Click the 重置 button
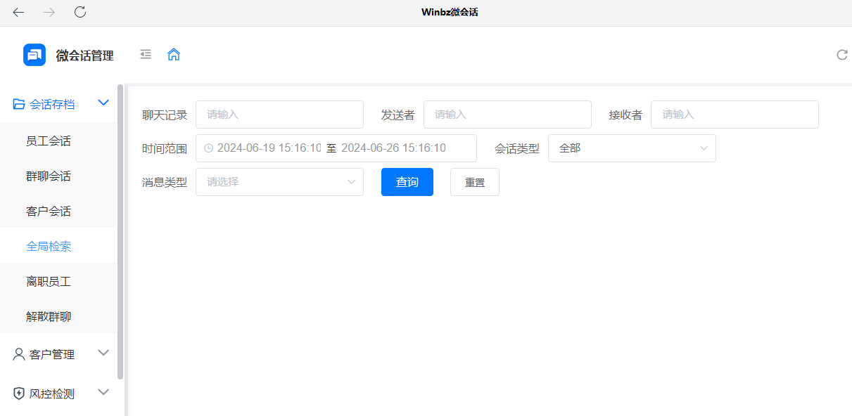The height and width of the screenshot is (416, 852). click(474, 181)
